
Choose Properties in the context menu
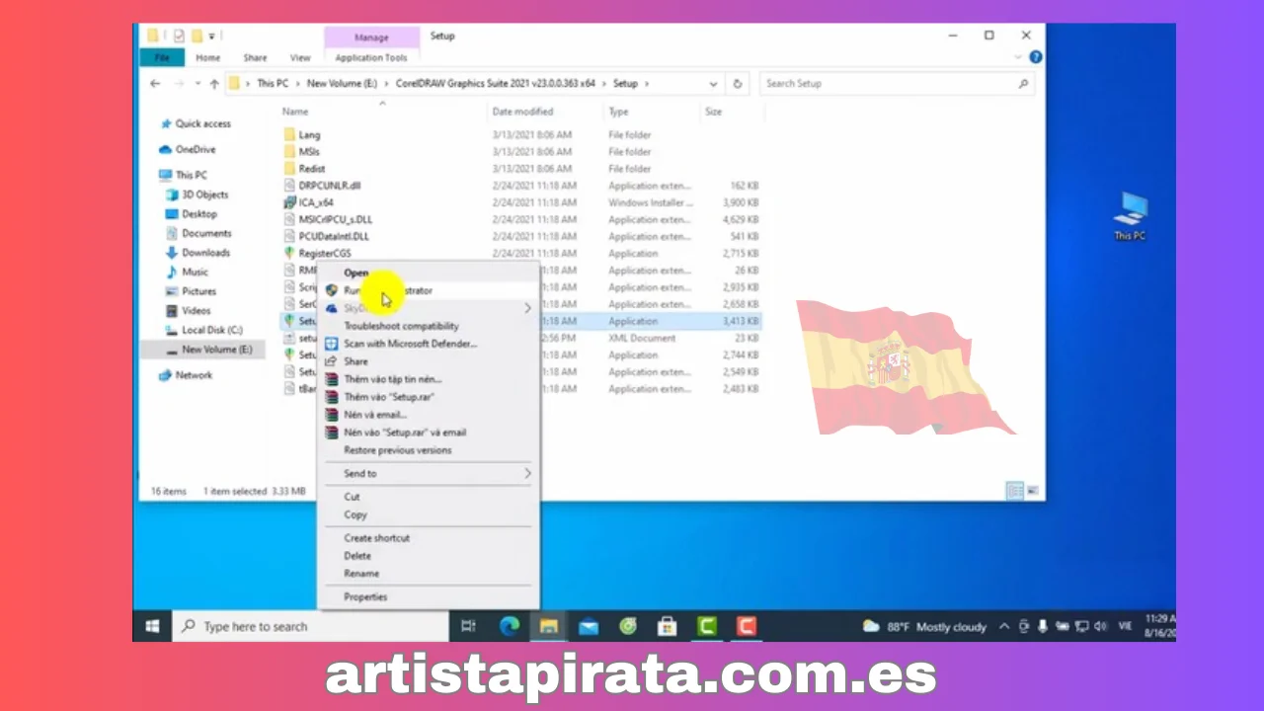point(429,596)
